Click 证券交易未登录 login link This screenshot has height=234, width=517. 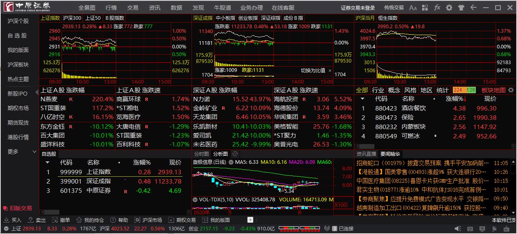[358, 8]
